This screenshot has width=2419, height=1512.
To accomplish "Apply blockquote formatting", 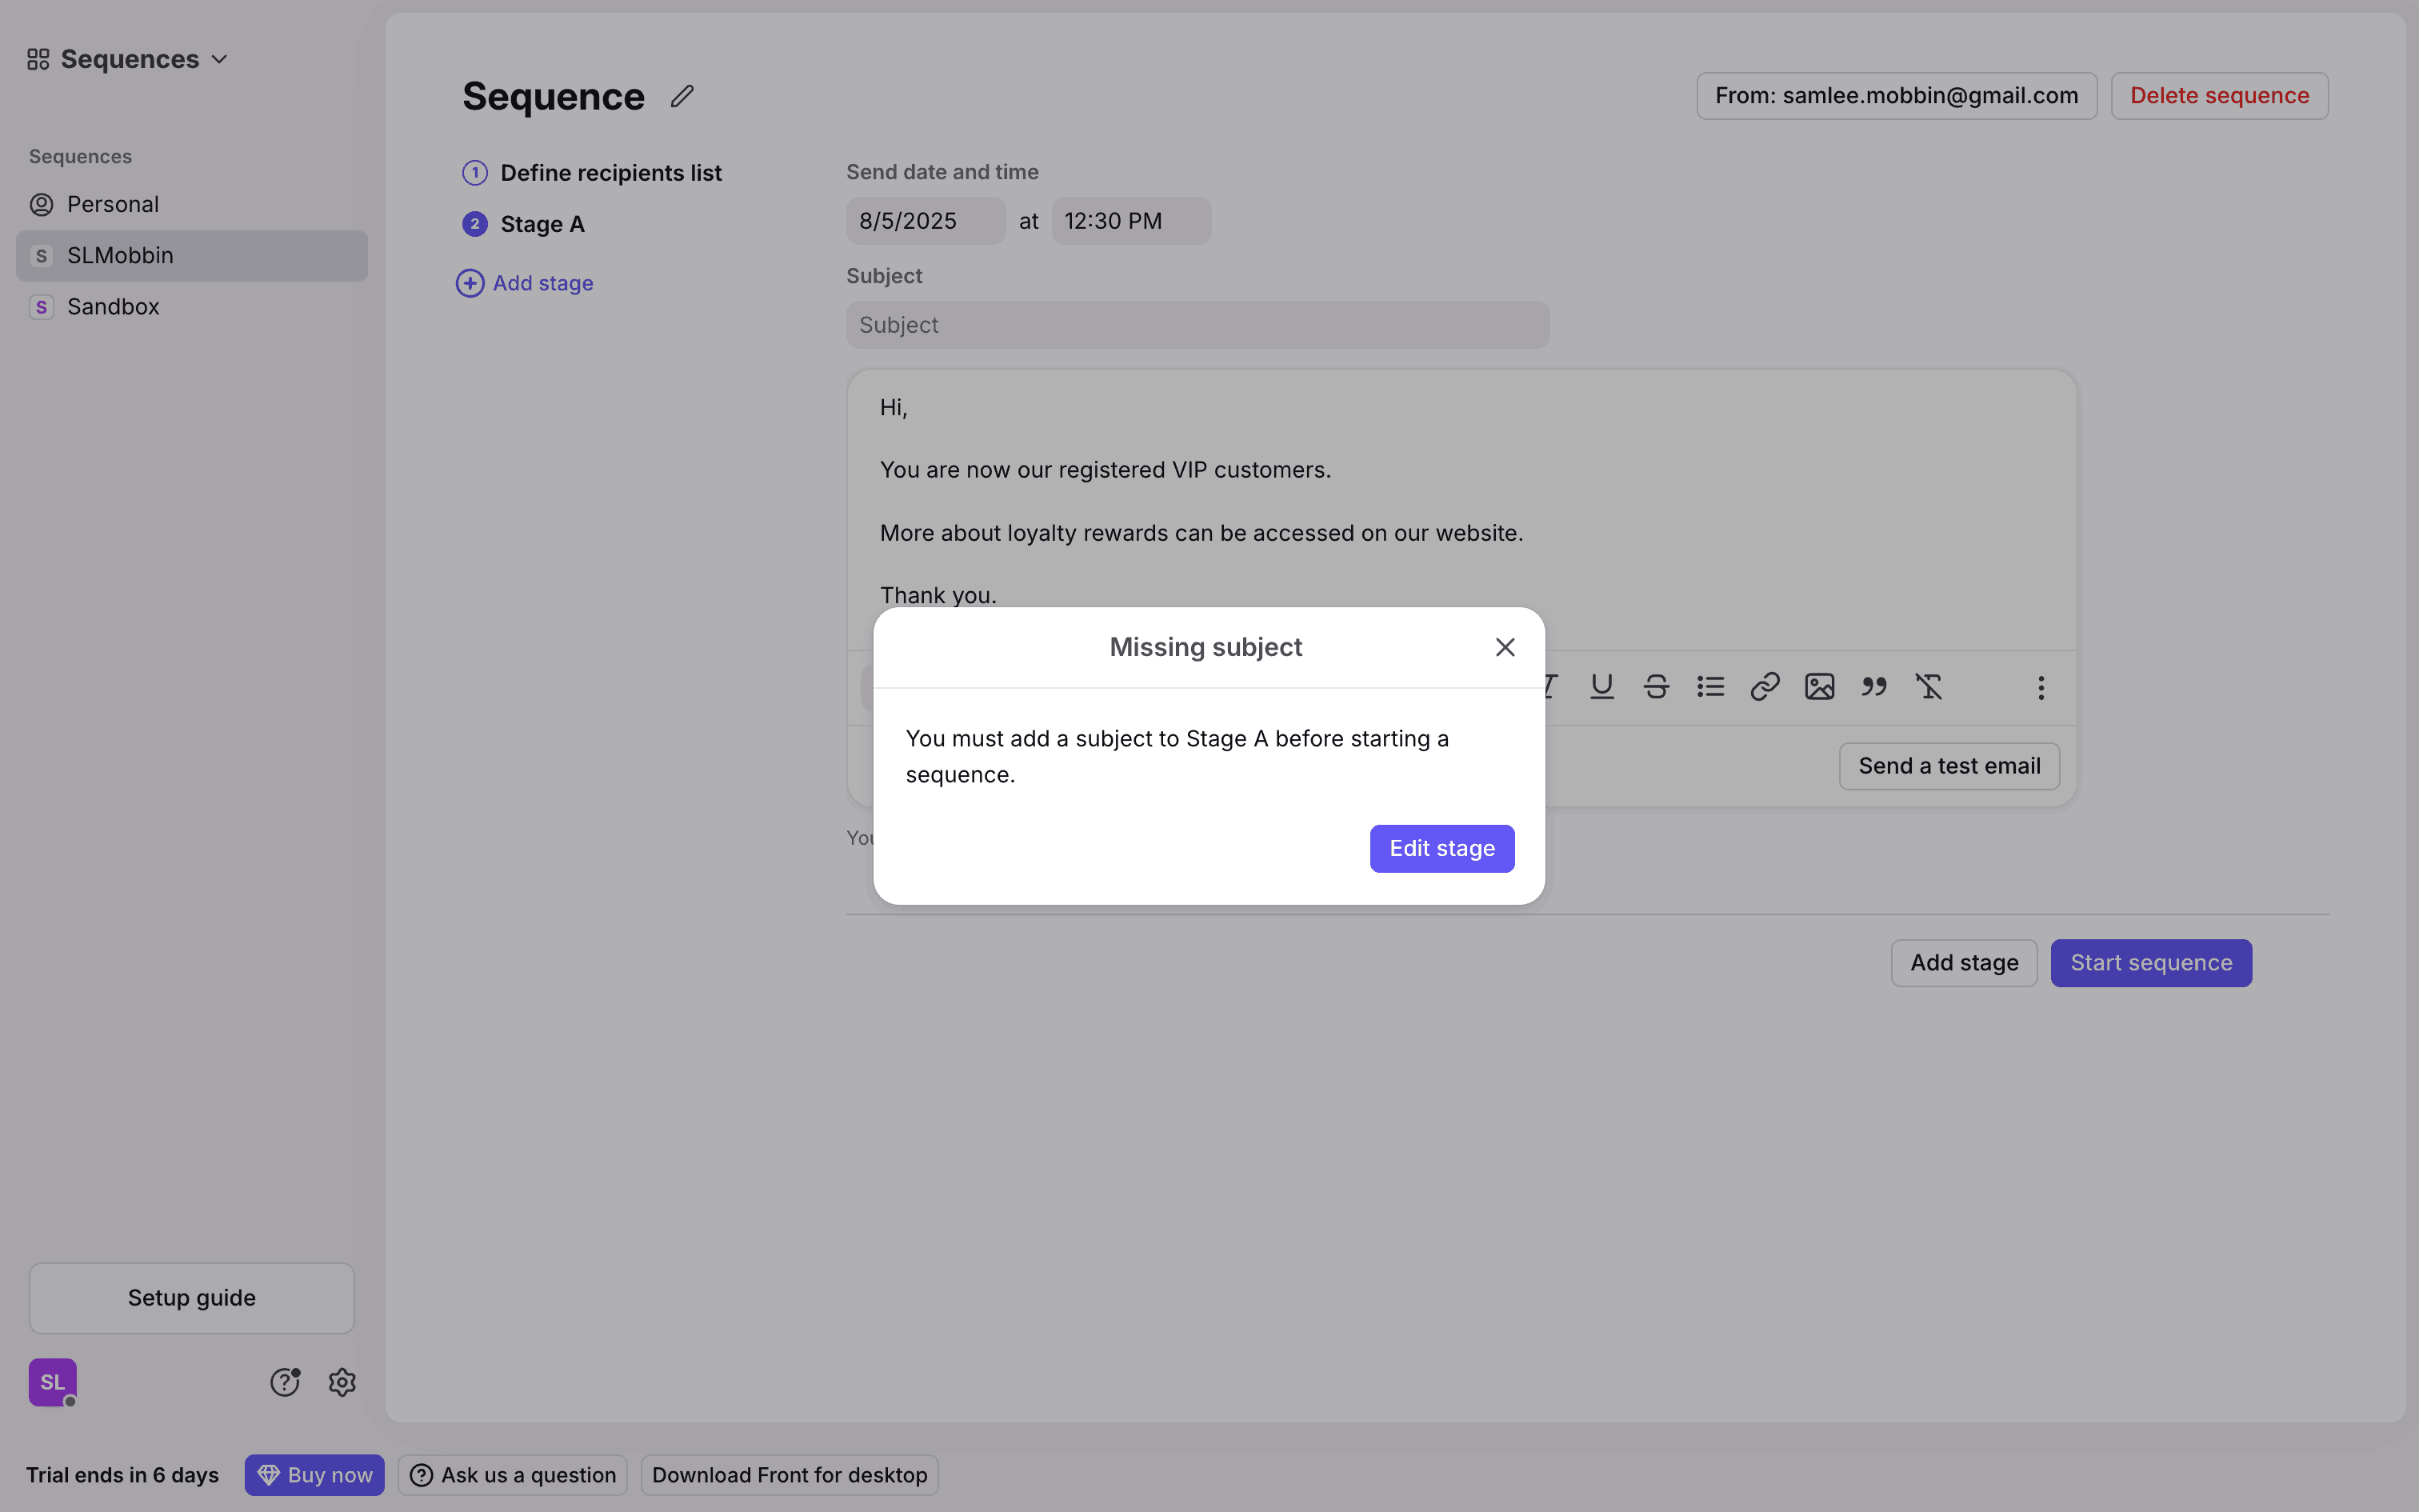I will [1874, 687].
